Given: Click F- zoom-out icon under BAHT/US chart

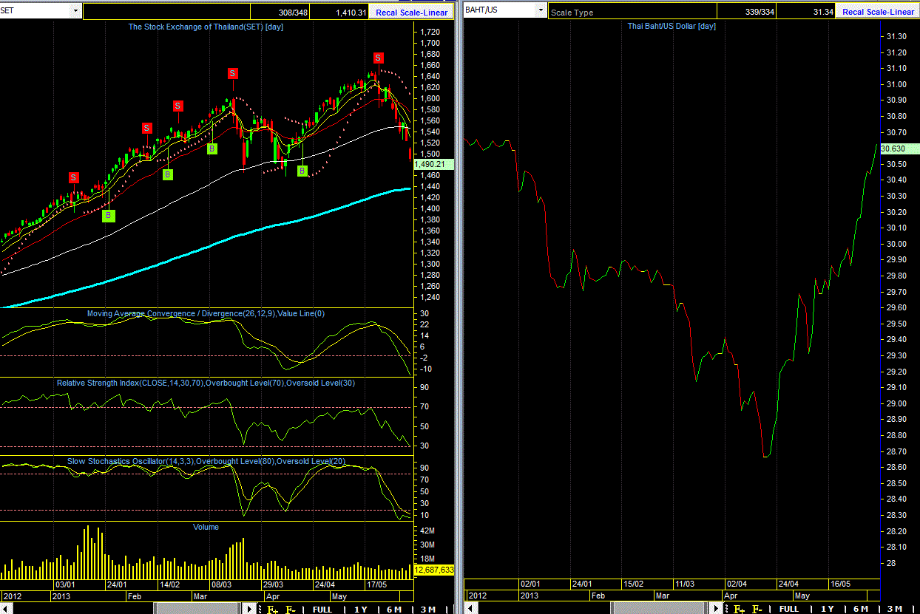Looking at the screenshot, I should [x=757, y=610].
